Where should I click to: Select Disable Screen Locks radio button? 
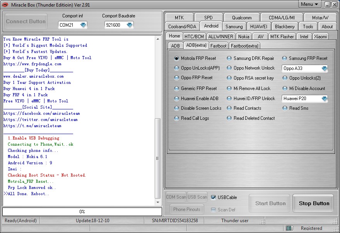176,108
